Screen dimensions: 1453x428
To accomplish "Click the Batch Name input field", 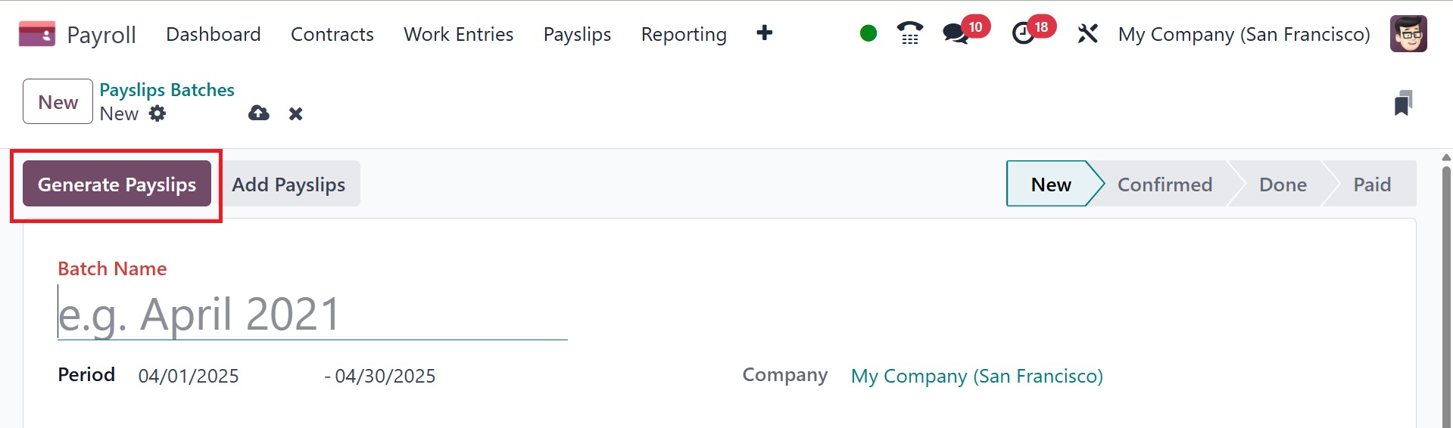I will [312, 315].
